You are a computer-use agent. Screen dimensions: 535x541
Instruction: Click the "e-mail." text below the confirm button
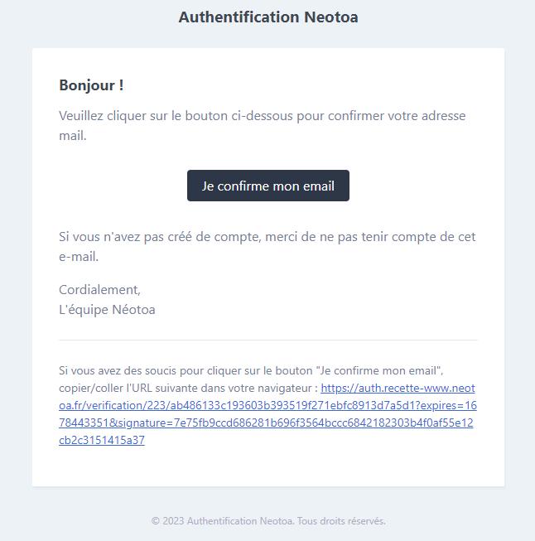point(79,256)
